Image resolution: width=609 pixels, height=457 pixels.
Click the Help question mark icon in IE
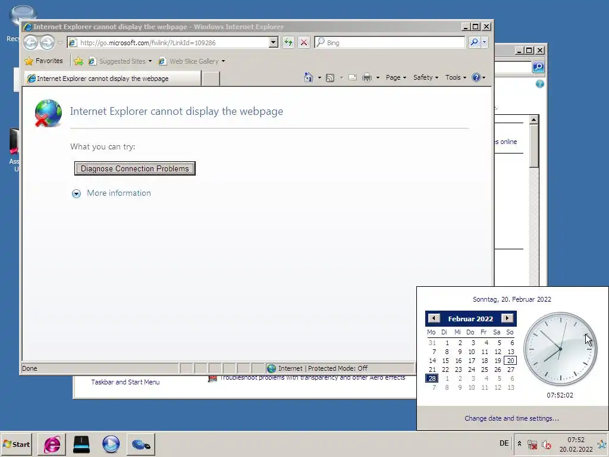tap(476, 77)
